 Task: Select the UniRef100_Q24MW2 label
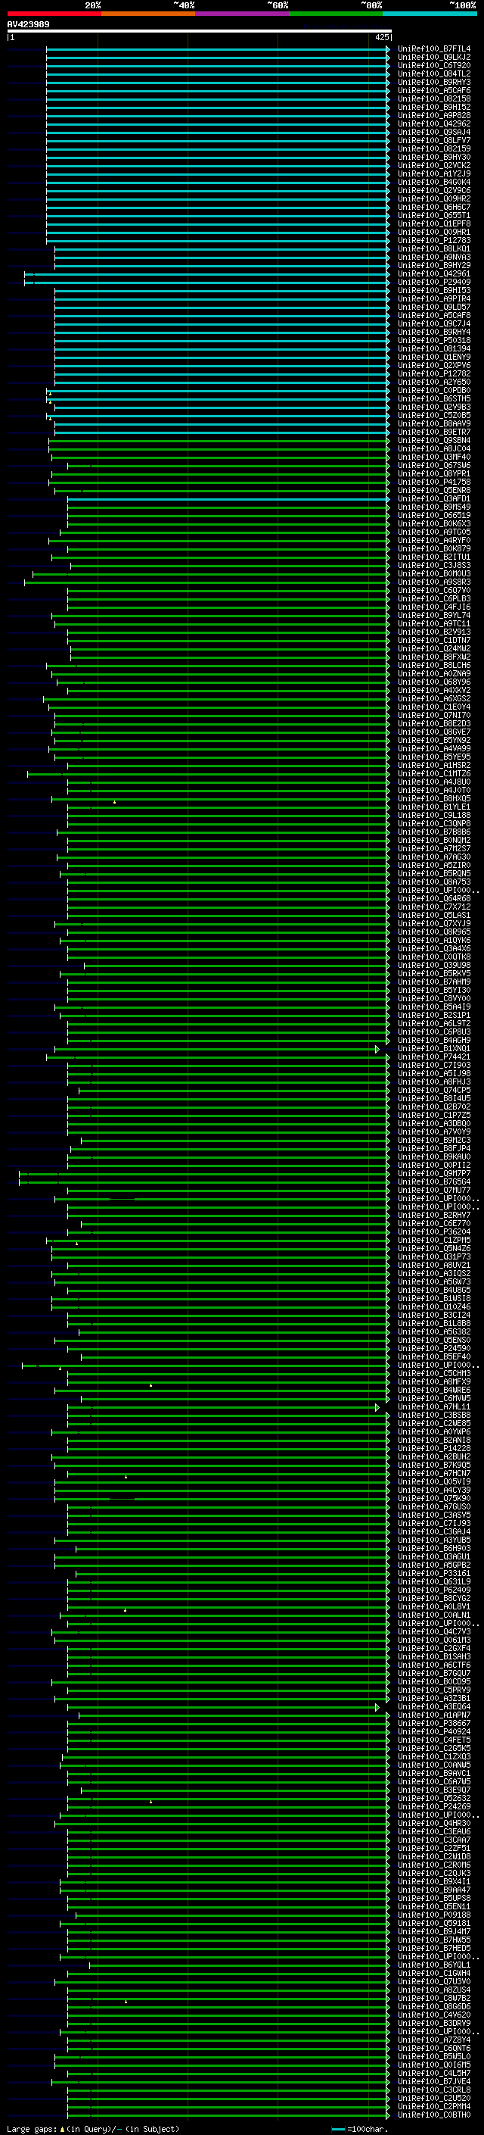click(x=434, y=648)
